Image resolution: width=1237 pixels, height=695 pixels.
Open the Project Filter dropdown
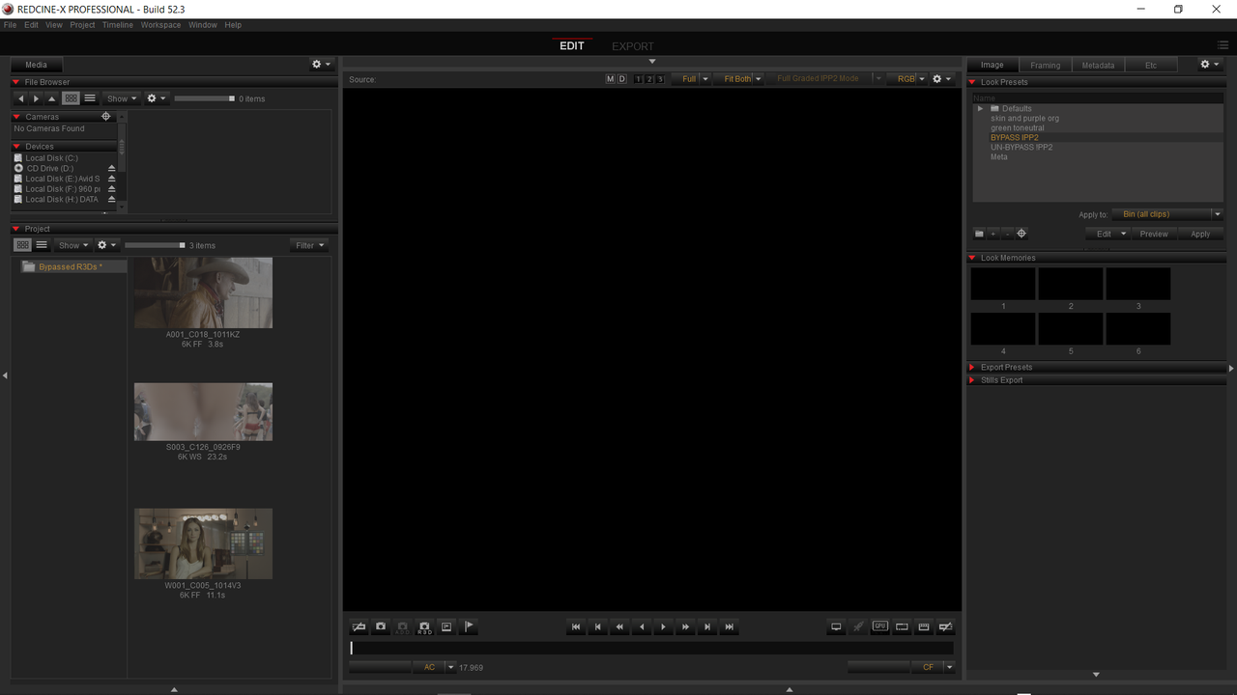point(309,245)
